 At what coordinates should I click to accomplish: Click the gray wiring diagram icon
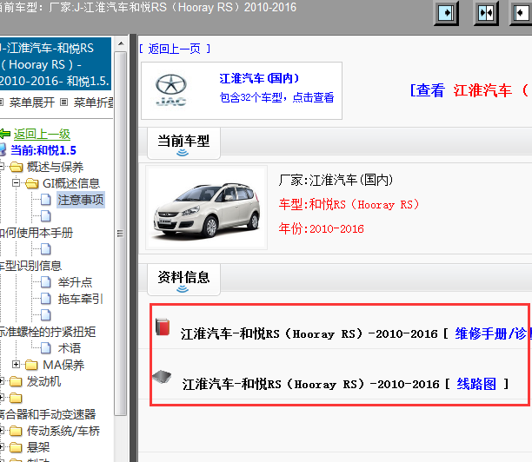coord(162,377)
